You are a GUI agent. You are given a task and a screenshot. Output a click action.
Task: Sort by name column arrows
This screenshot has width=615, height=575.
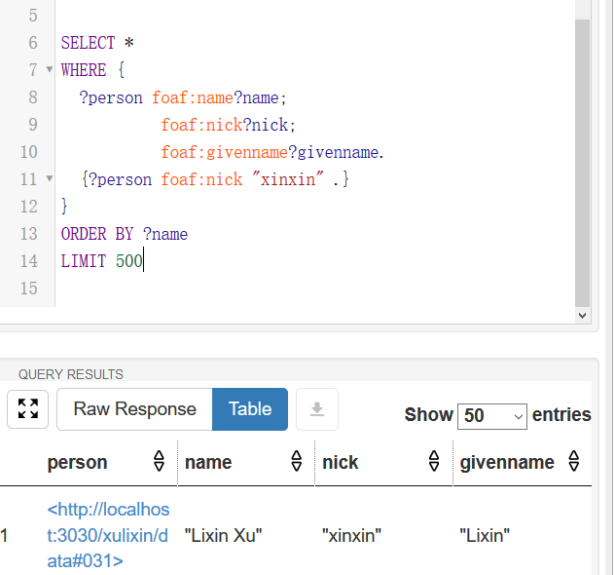click(x=297, y=462)
